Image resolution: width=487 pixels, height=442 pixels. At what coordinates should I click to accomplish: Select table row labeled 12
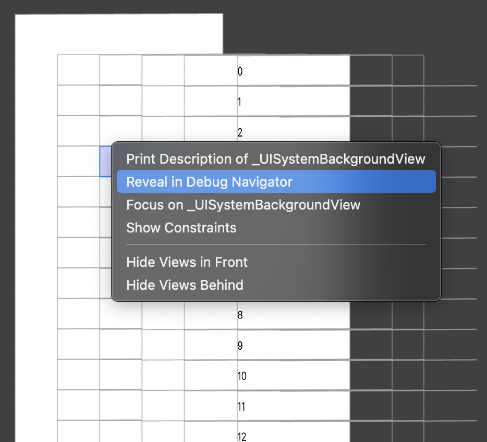(294, 432)
